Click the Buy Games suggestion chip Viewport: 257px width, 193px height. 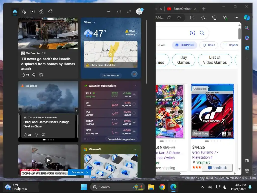point(183,60)
